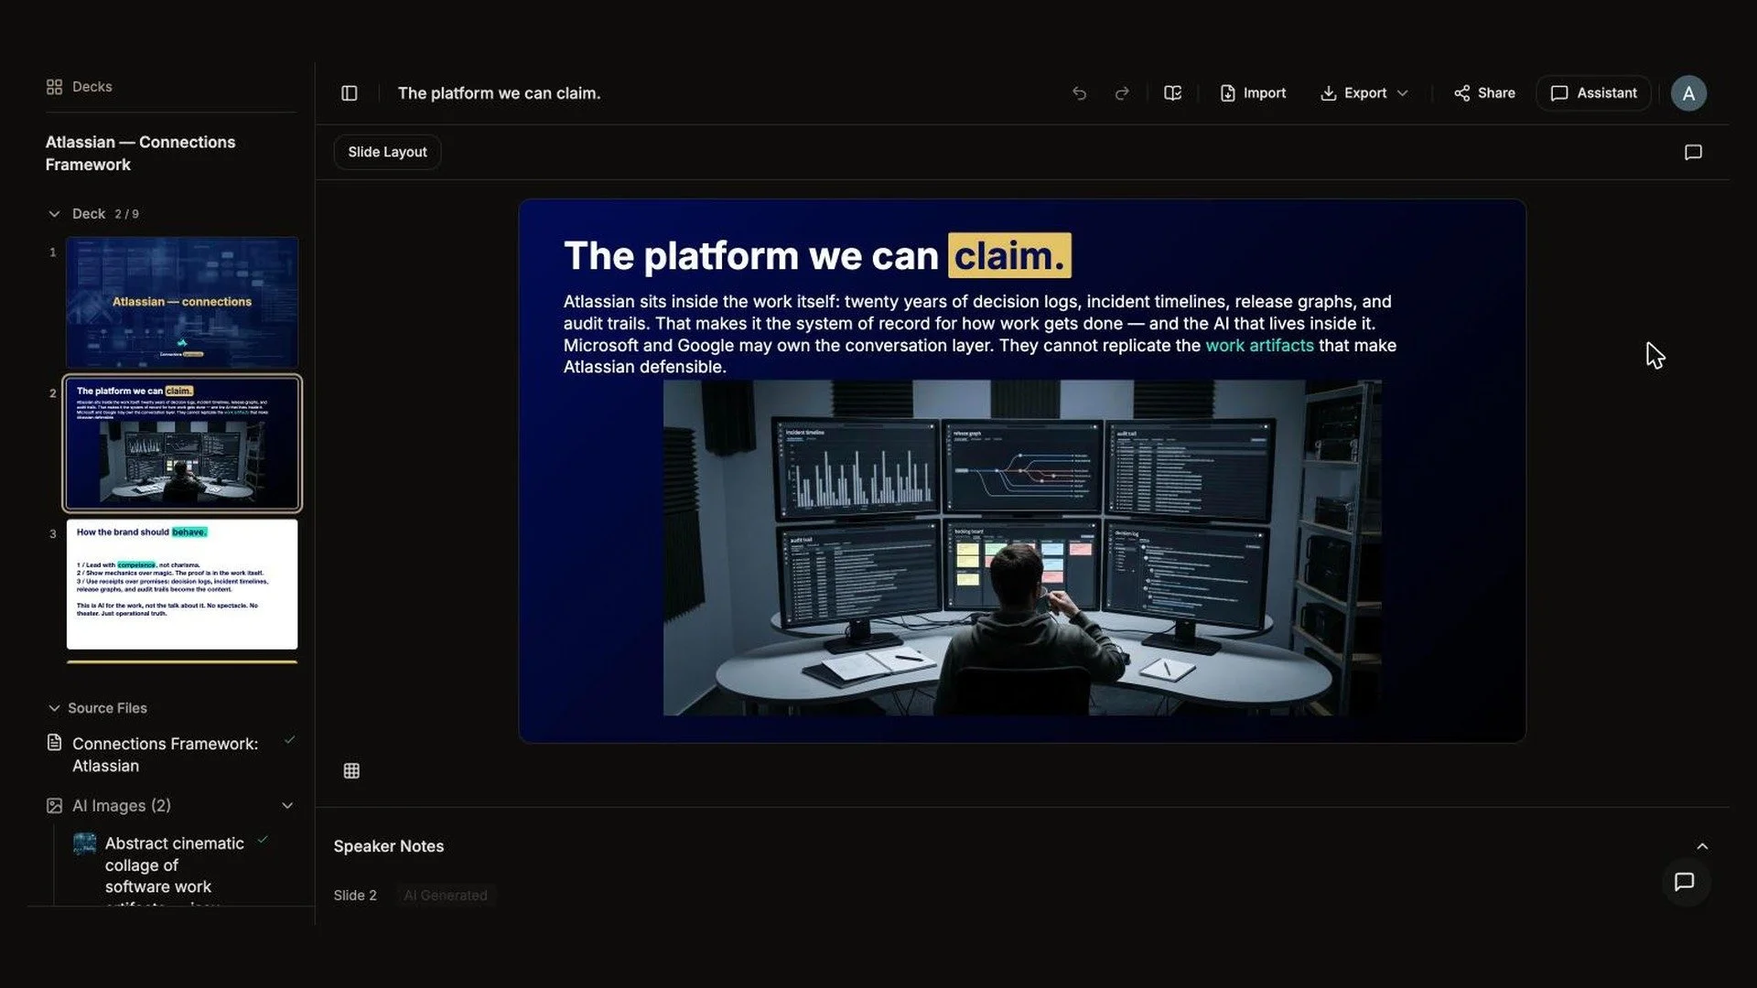This screenshot has width=1757, height=988.
Task: Click the Share button
Action: pyautogui.click(x=1484, y=93)
